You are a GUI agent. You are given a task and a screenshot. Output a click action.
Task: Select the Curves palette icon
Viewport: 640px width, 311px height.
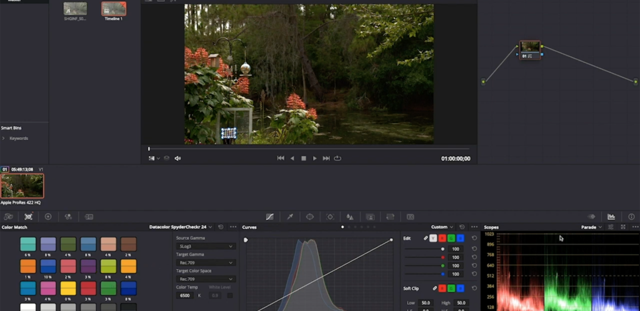pyautogui.click(x=270, y=217)
